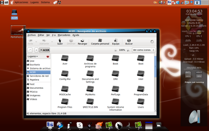The height and width of the screenshot is (131, 209).
Task: Open the Editar menu
Action: (41, 35)
